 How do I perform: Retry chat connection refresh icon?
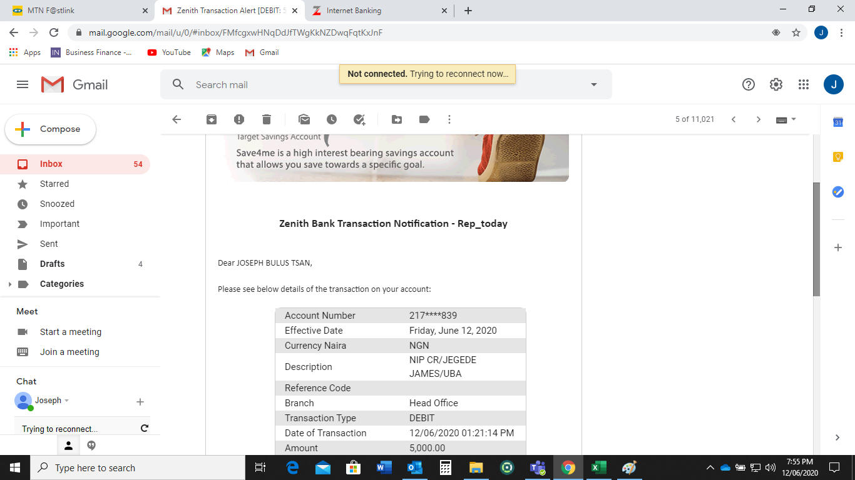[x=145, y=428]
